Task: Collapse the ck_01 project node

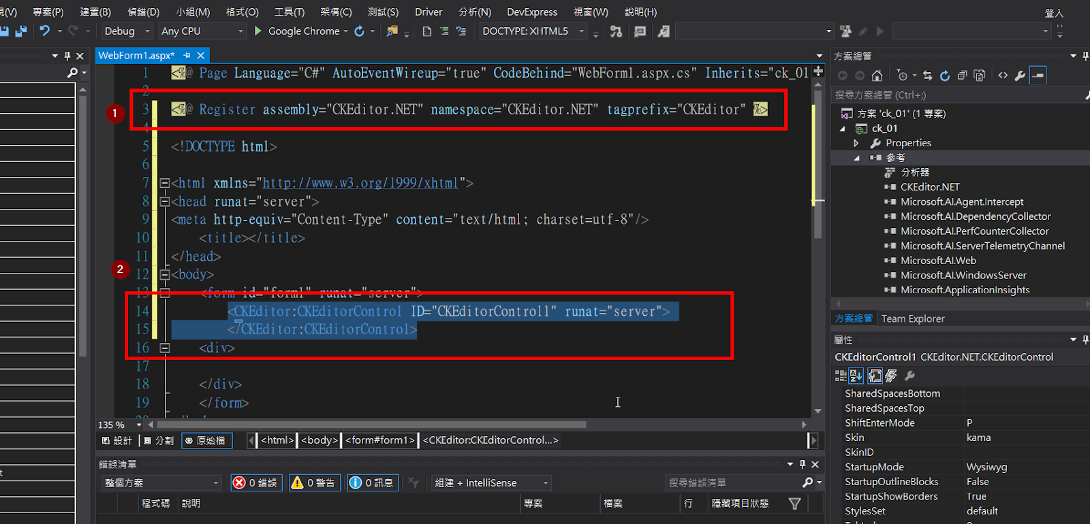Action: pos(843,129)
